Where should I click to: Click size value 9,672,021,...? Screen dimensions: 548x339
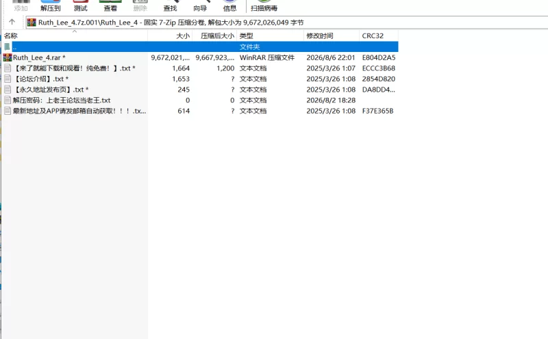point(170,57)
